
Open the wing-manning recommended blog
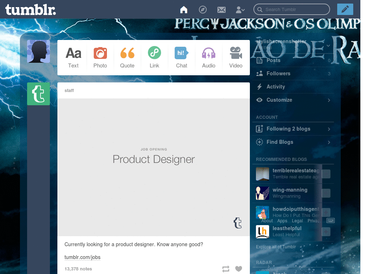290,190
